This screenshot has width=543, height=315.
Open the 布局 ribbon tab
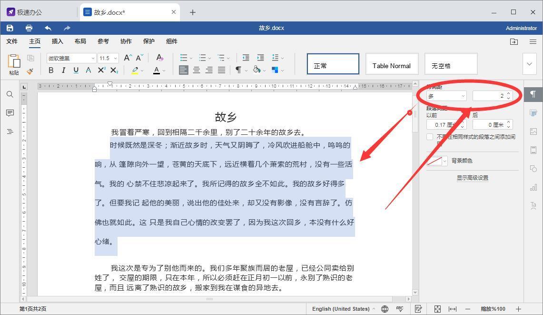tap(80, 41)
